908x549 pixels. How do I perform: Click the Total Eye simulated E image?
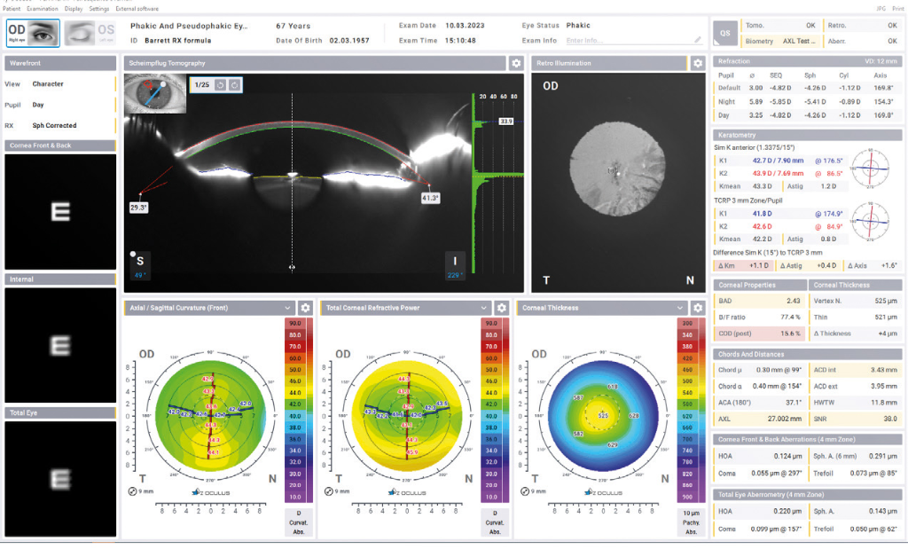60,479
